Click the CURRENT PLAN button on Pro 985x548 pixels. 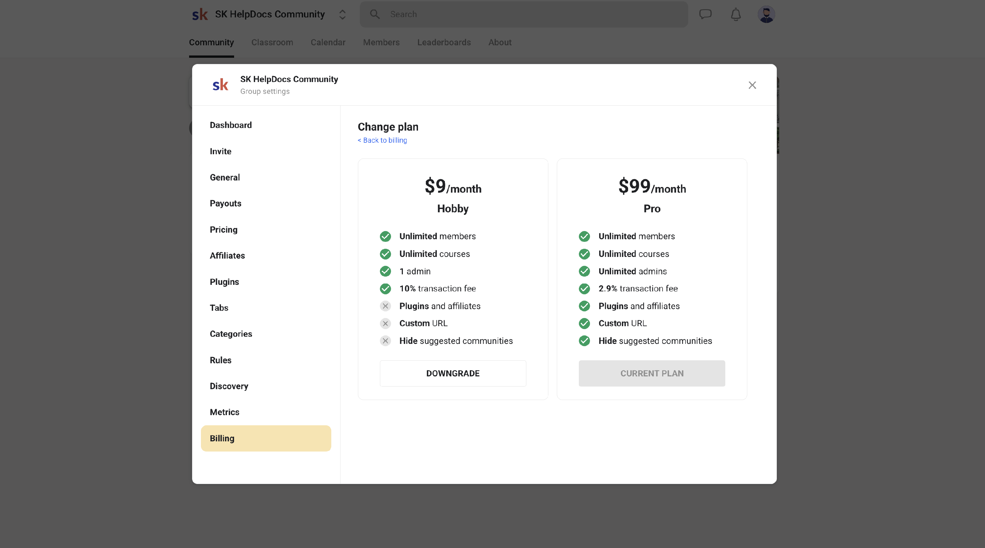point(651,373)
